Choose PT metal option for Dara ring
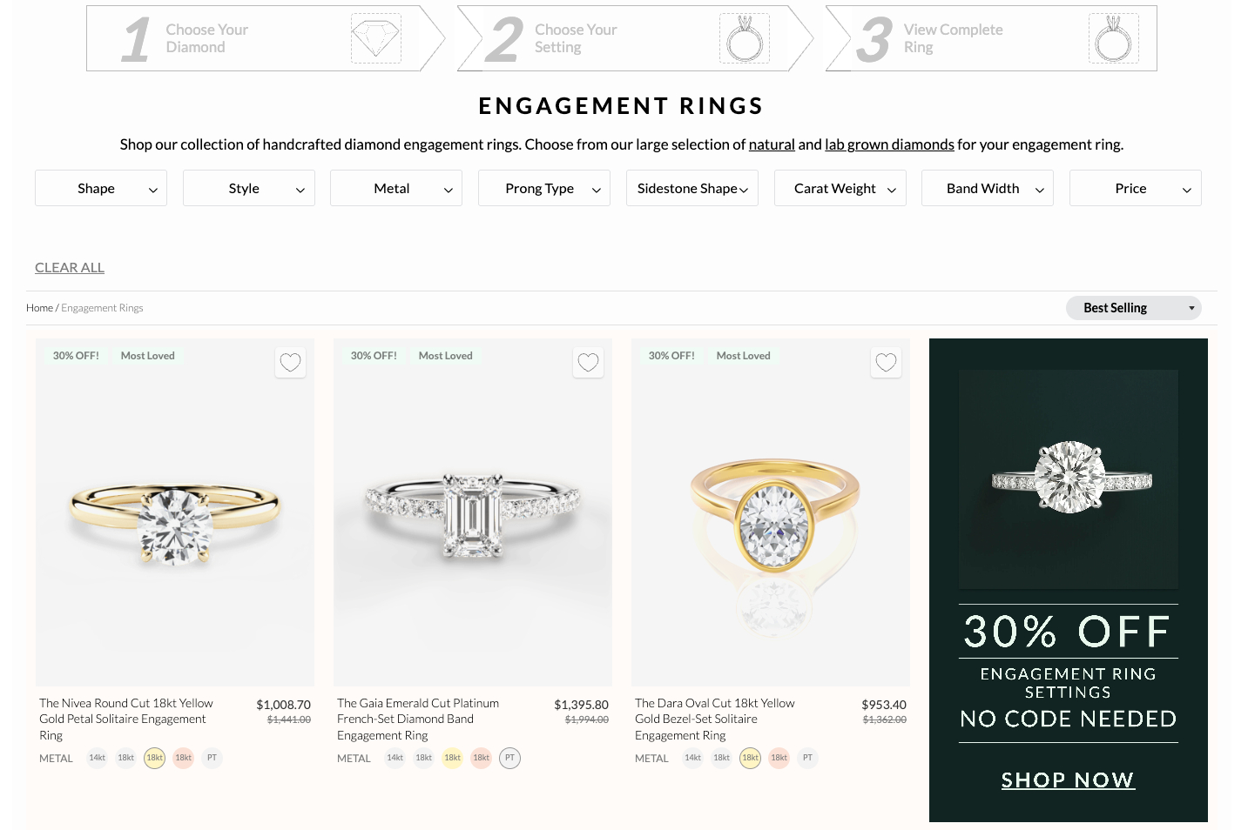 [x=807, y=758]
